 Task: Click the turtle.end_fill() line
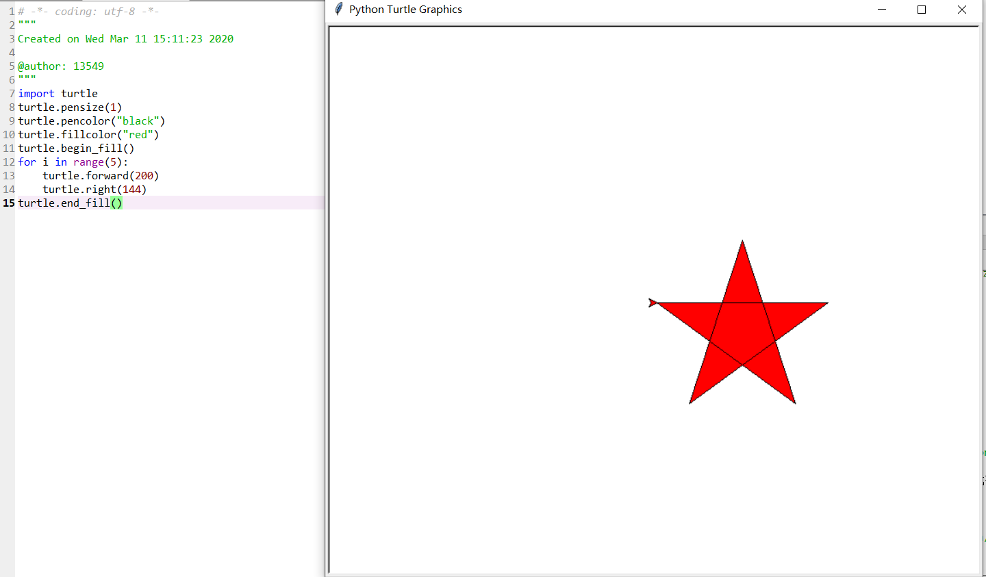[x=70, y=203]
